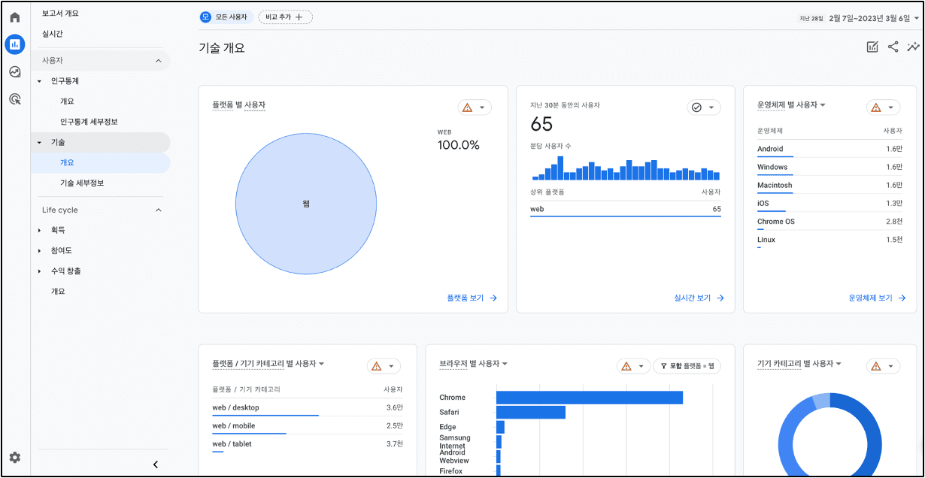Open the 실시간 보기 link

click(x=699, y=298)
